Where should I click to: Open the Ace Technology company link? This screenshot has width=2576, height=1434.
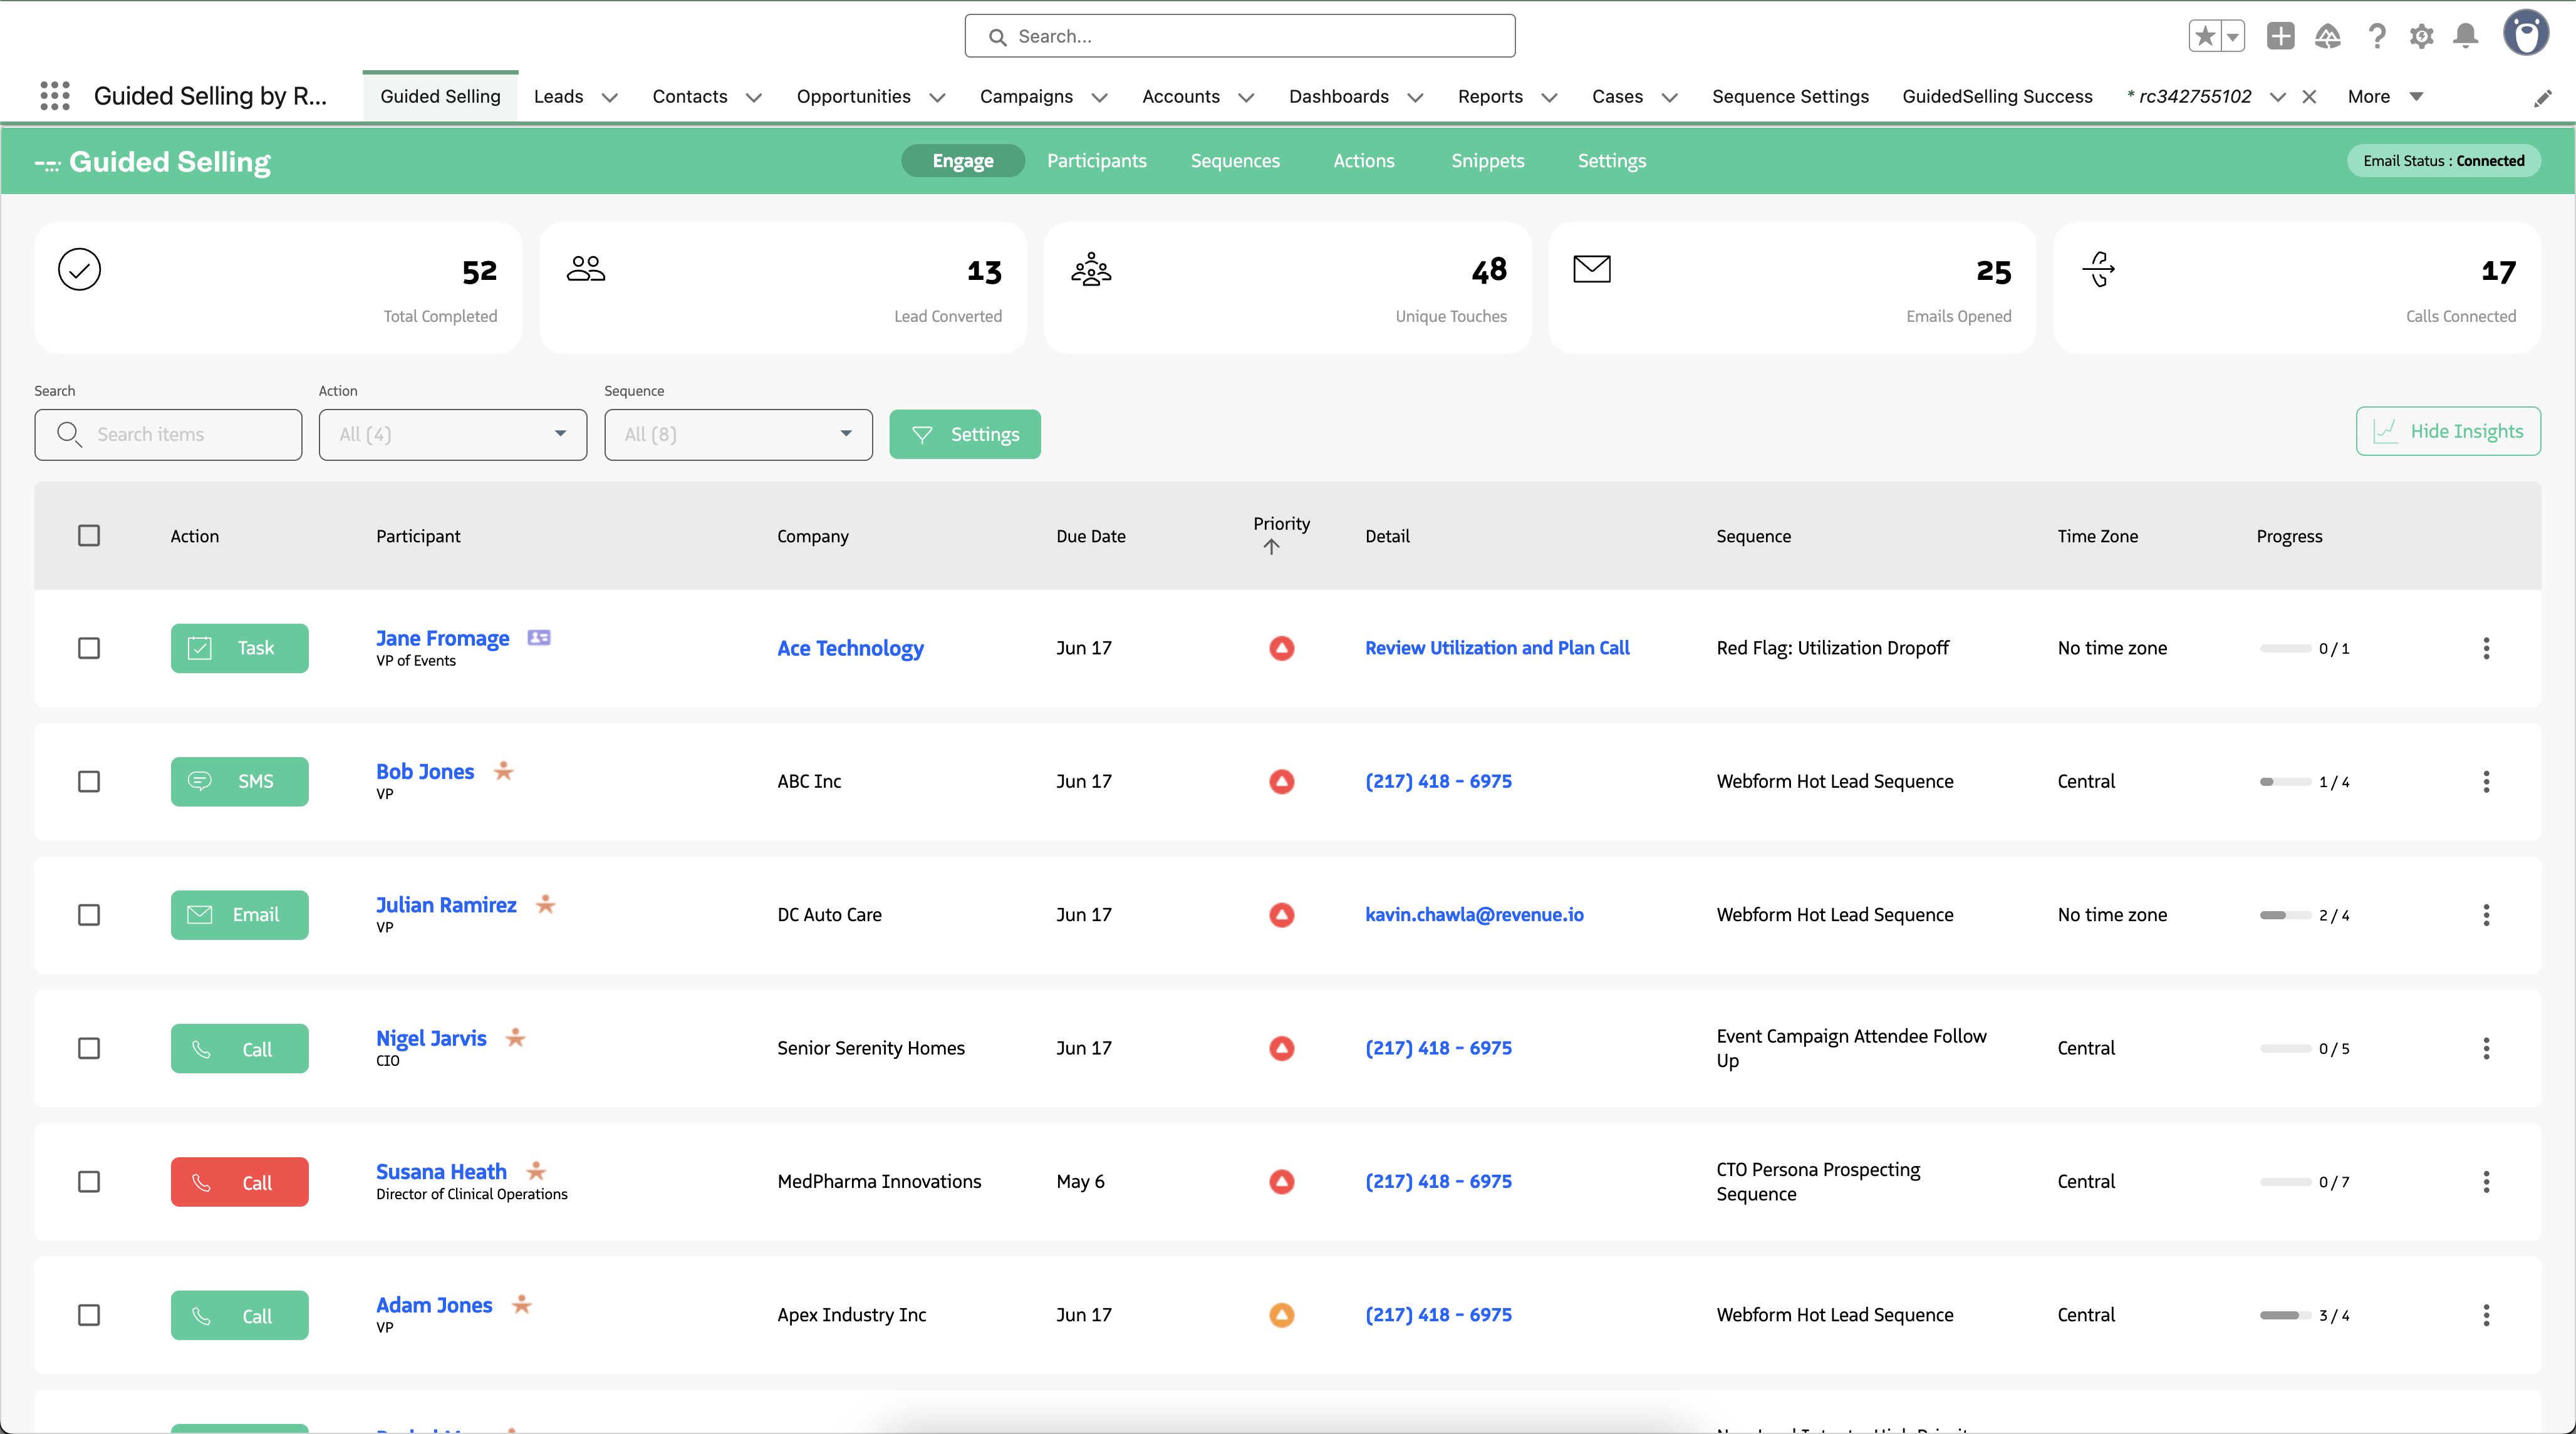(x=850, y=647)
